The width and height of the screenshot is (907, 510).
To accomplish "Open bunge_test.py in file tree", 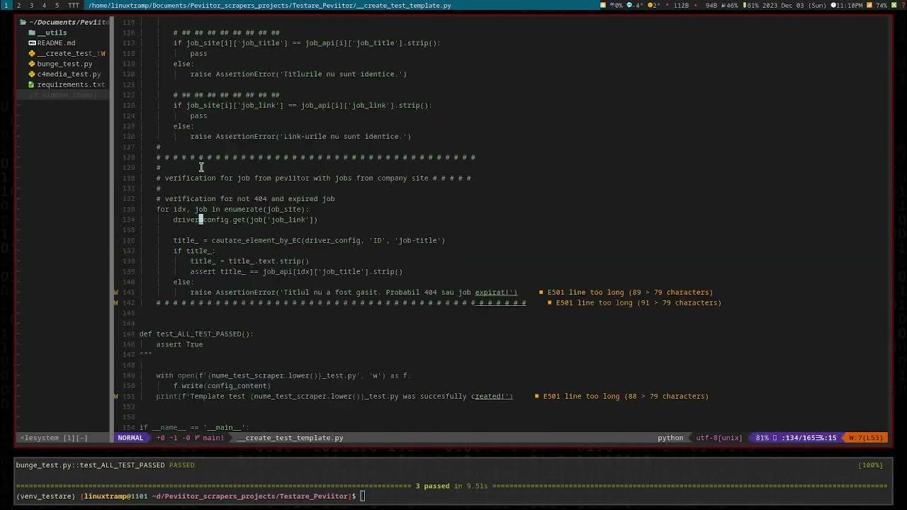I will (64, 64).
